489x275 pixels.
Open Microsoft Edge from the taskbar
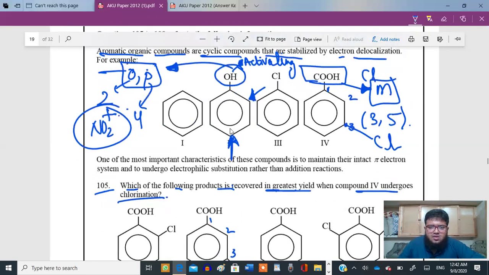179,268
